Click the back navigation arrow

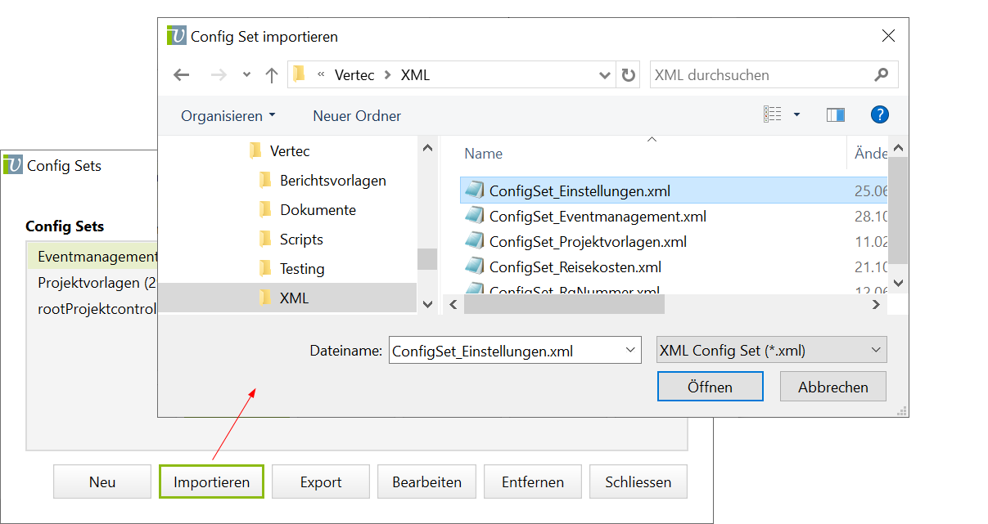point(182,75)
